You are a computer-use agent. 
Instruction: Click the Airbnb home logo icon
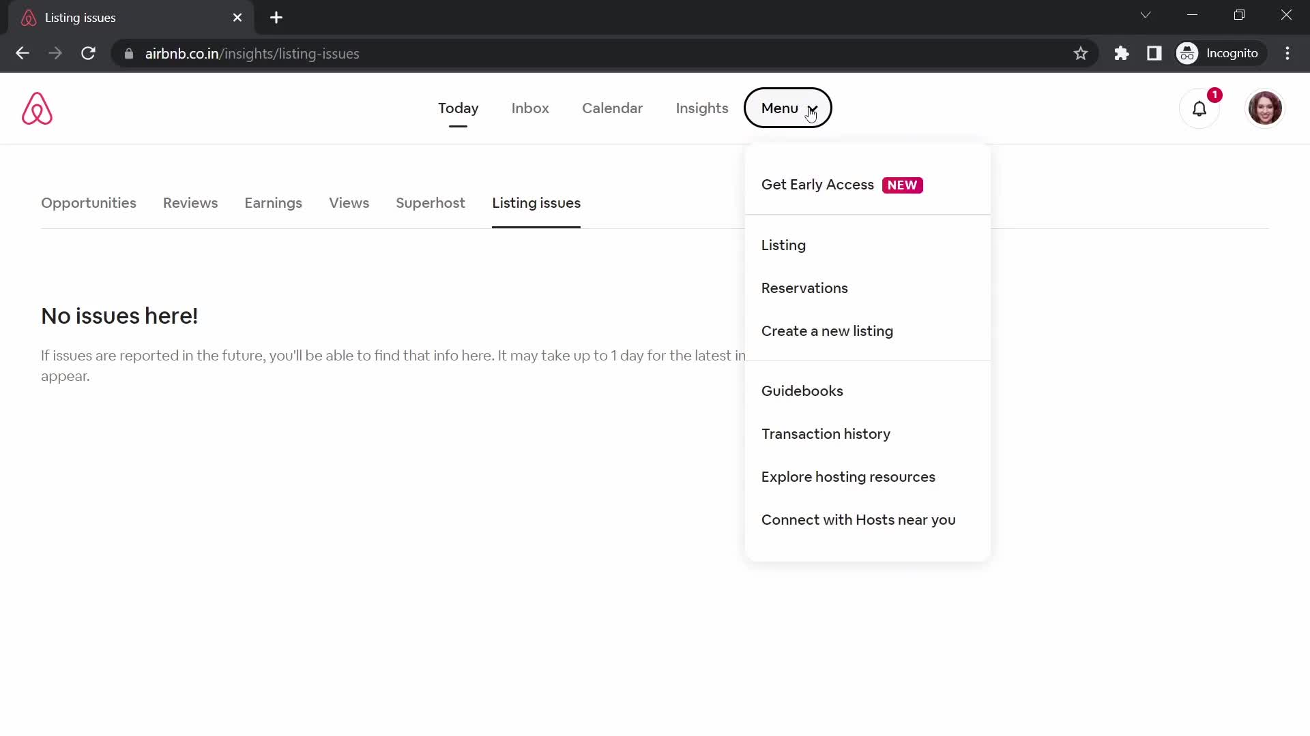(38, 109)
